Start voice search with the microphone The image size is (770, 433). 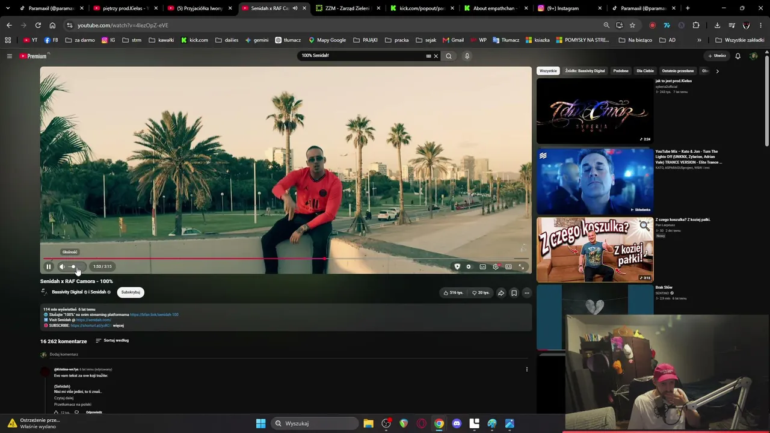[x=467, y=56]
